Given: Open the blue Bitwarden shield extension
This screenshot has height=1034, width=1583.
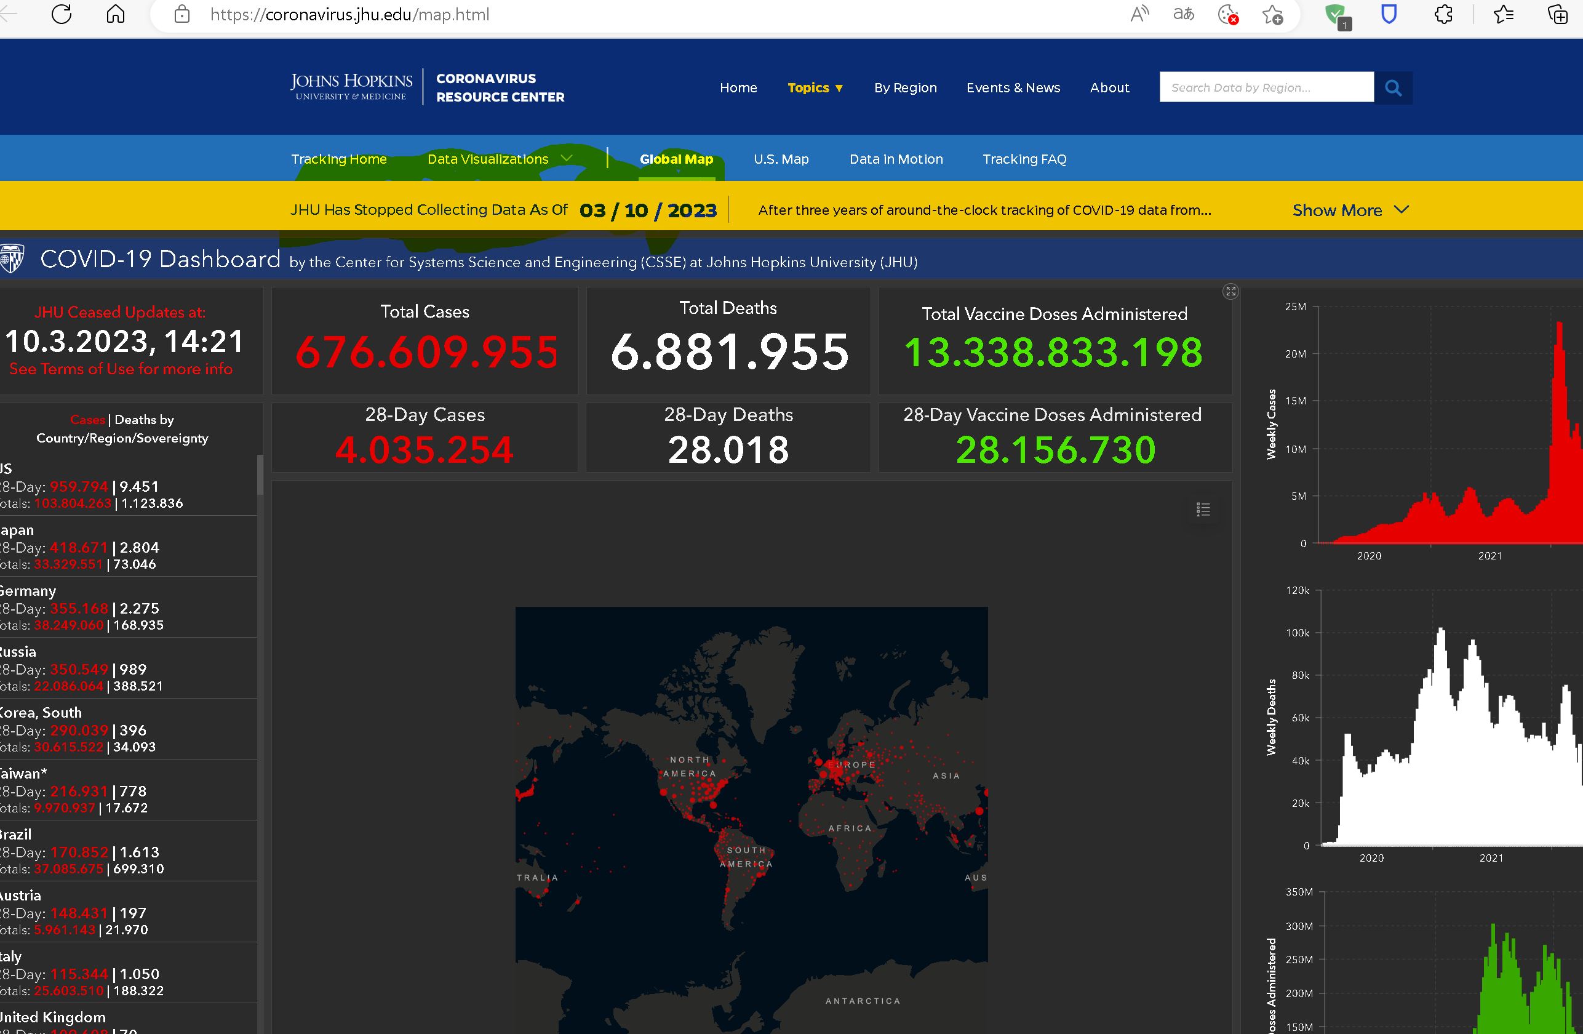Looking at the screenshot, I should pos(1389,14).
